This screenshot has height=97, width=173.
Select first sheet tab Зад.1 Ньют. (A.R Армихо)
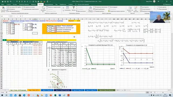click(18, 90)
